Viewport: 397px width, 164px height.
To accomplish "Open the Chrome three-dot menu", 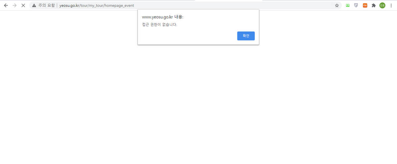I will (391, 5).
